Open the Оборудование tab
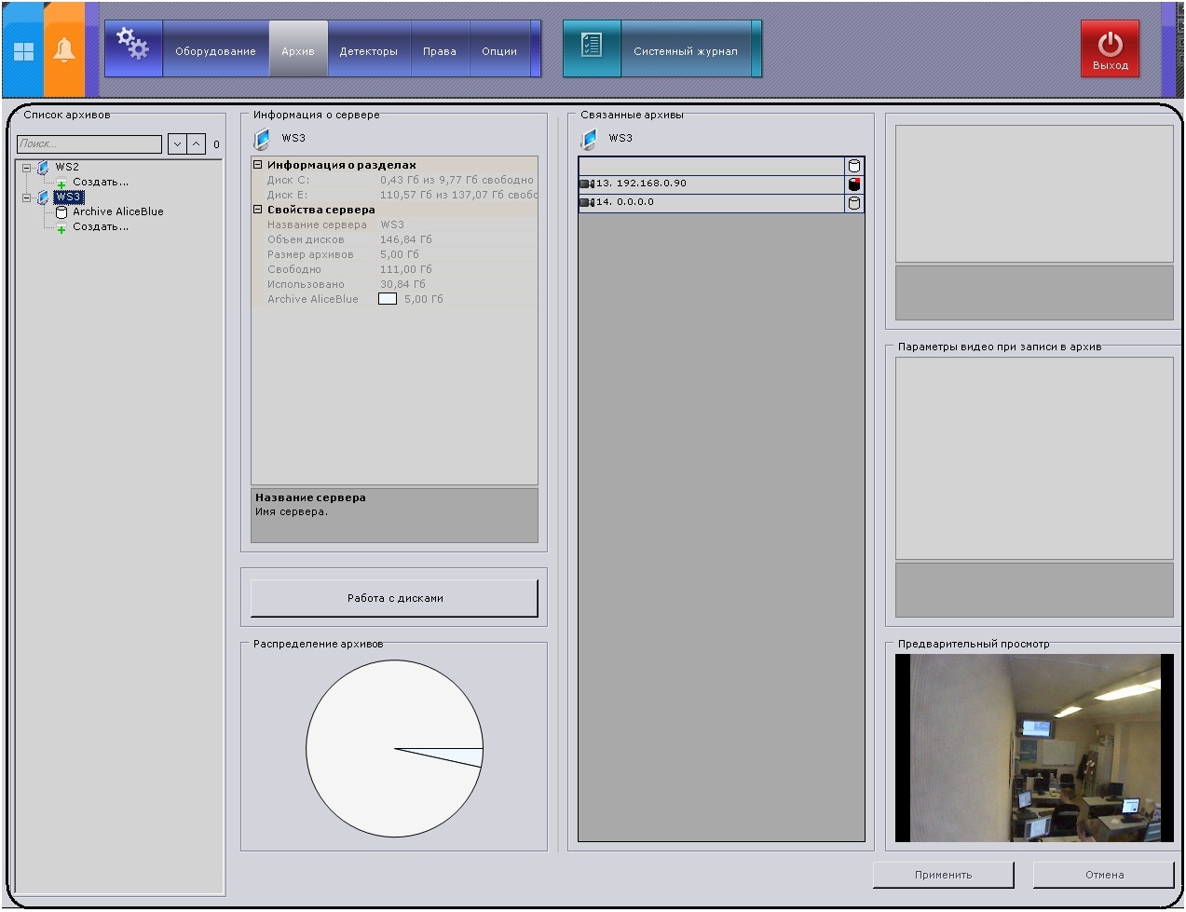The width and height of the screenshot is (1186, 912). click(x=215, y=51)
